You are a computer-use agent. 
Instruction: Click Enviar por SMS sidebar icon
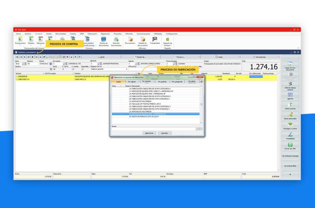[x=290, y=146]
